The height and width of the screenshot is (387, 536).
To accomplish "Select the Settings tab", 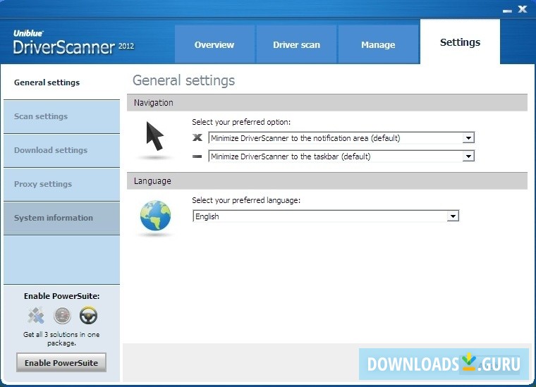I will pos(460,42).
